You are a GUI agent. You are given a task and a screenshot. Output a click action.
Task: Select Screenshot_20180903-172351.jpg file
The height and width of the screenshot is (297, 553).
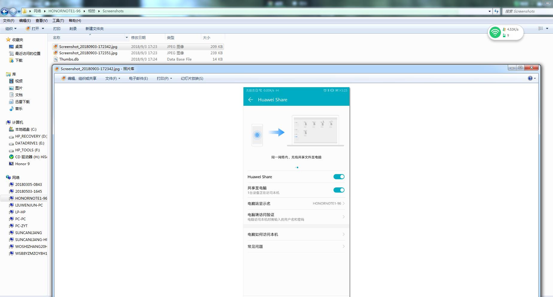coord(88,53)
